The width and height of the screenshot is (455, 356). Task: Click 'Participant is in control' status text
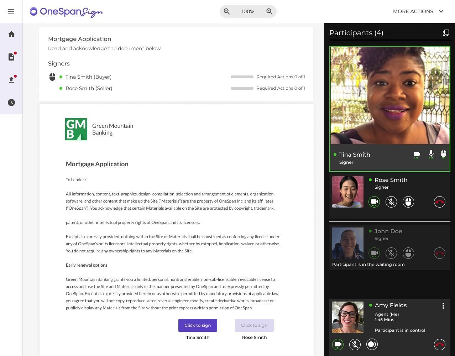[400, 330]
